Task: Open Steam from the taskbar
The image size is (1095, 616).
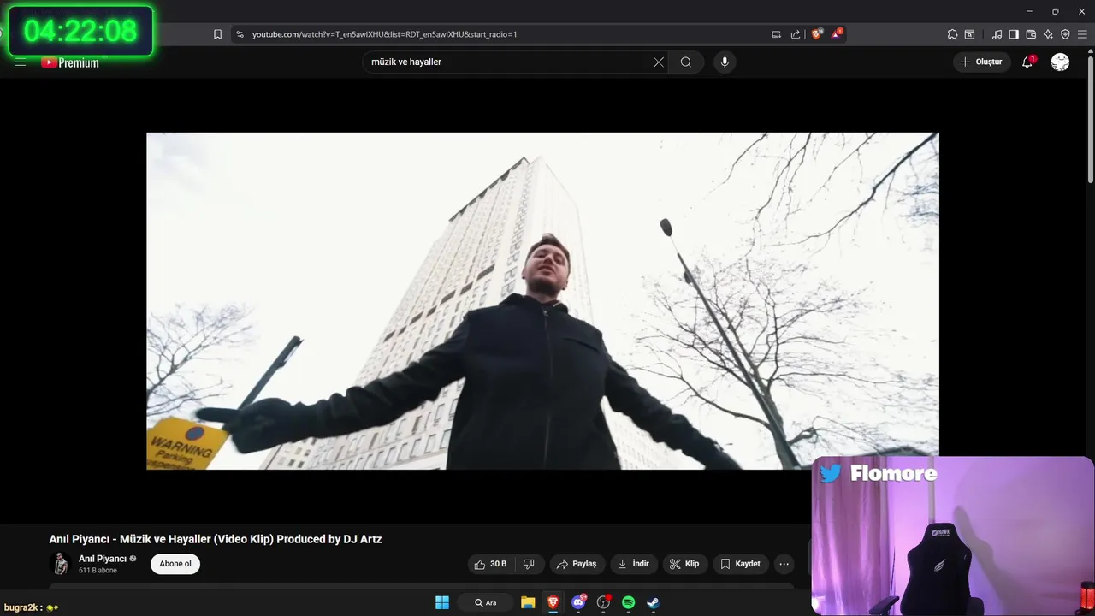Action: tap(653, 602)
